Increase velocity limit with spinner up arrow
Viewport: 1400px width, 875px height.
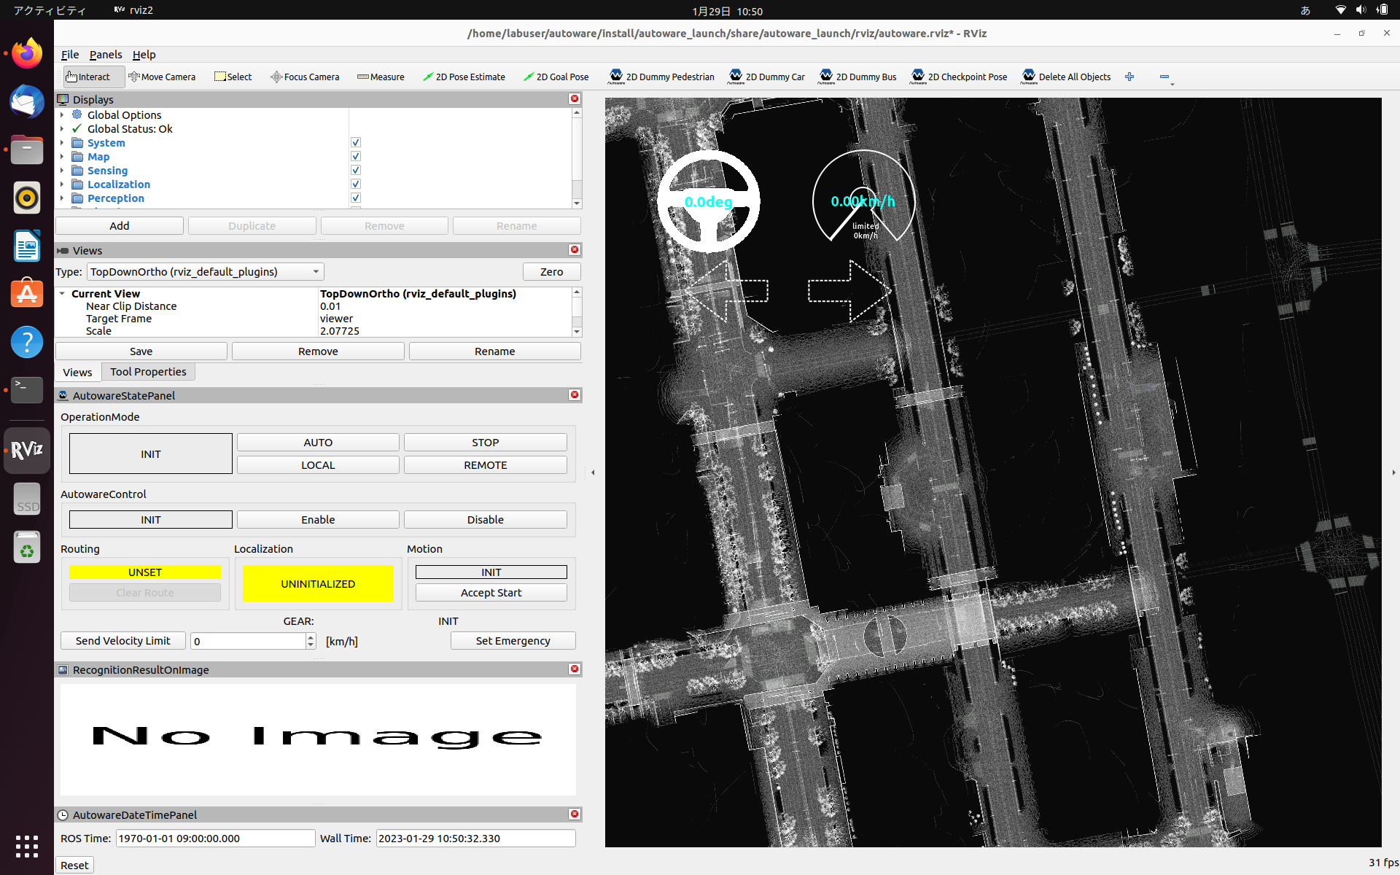pos(311,637)
